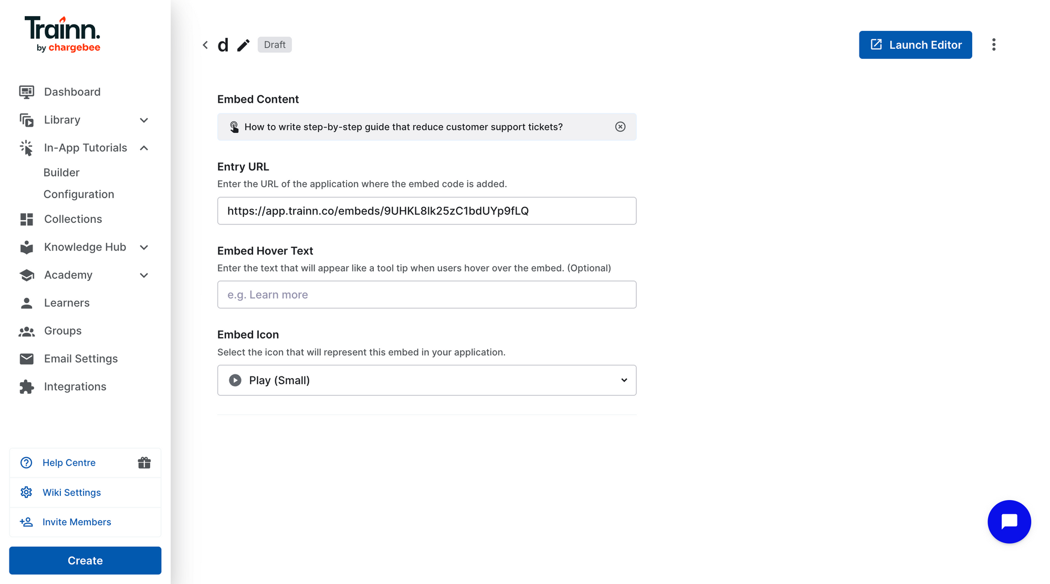This screenshot has width=1050, height=584.
Task: Click the Launch Editor button
Action: coord(915,45)
